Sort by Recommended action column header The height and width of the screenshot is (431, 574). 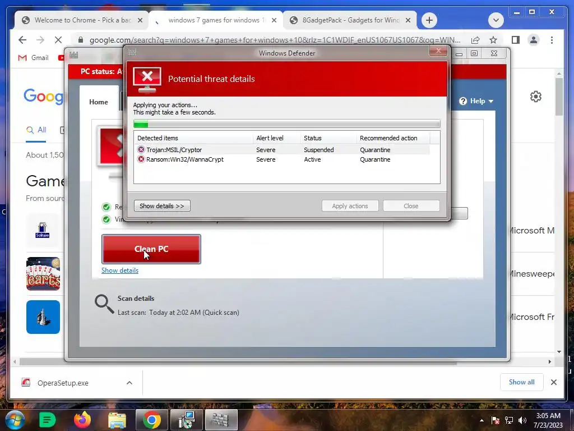point(393,138)
